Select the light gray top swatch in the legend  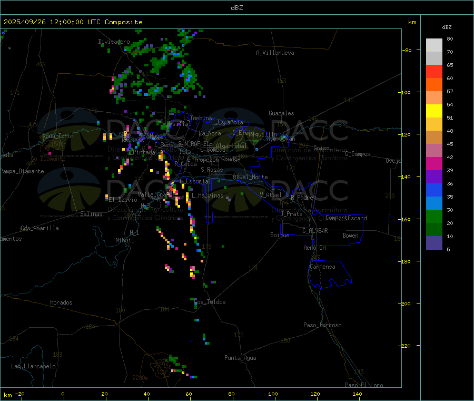434,45
